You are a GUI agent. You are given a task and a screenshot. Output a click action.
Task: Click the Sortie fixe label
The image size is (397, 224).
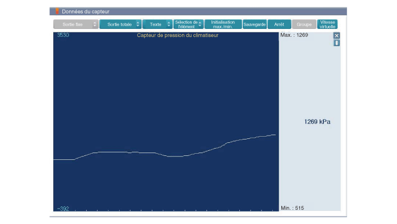(73, 24)
